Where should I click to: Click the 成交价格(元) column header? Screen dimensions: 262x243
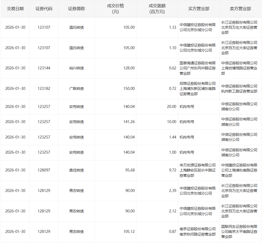tap(115, 9)
